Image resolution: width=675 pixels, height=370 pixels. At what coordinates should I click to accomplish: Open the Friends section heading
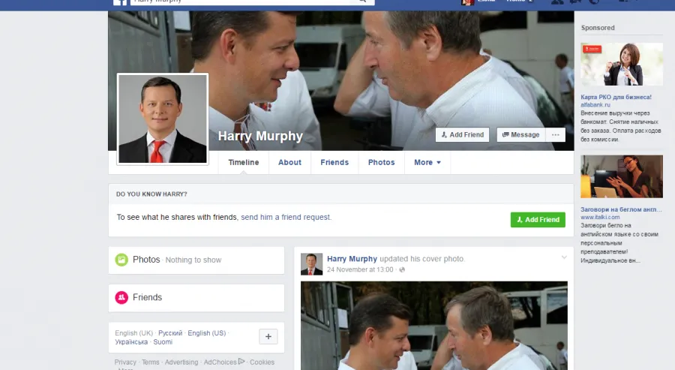coord(147,297)
